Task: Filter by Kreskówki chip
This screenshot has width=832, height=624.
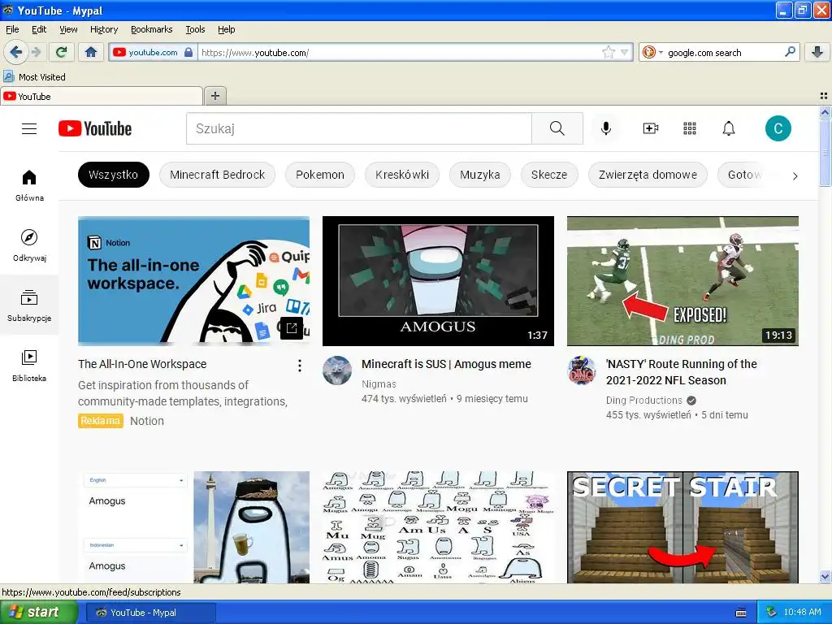Action: click(x=402, y=175)
